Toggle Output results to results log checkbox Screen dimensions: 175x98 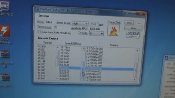(39, 32)
